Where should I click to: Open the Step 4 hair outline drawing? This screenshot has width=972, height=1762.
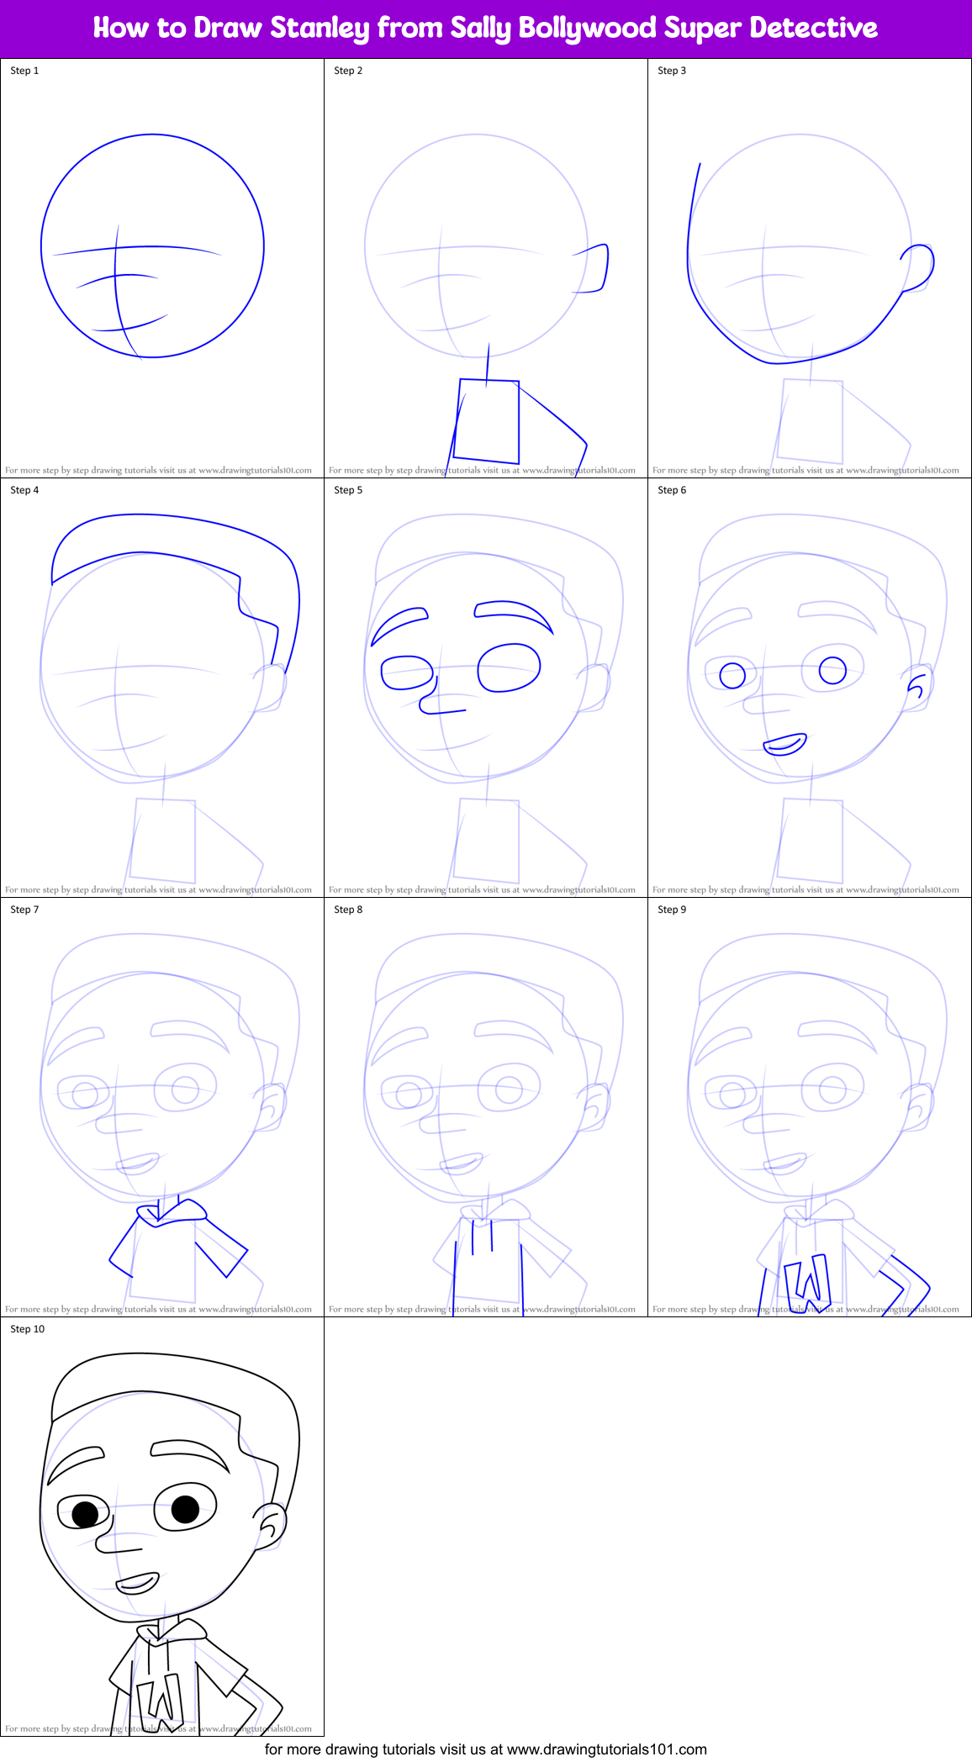(x=162, y=688)
